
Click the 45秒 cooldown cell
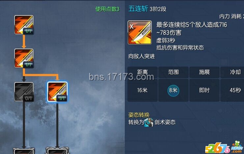click(232, 90)
